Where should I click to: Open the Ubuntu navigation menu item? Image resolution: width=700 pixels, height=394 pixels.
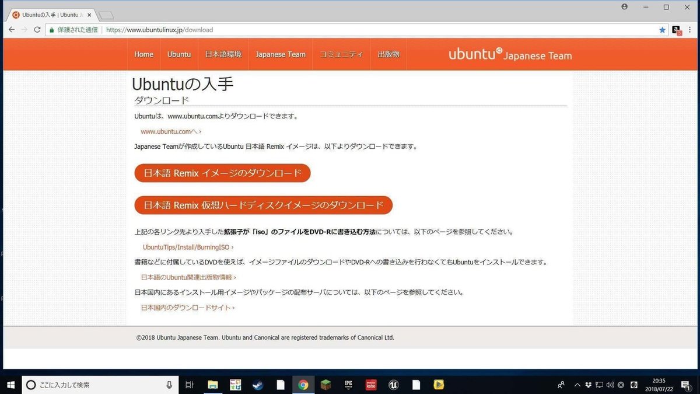tap(179, 54)
